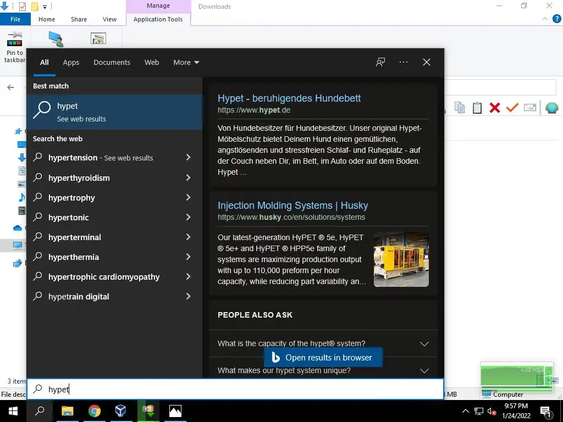Click the feedback icon in search panel
The width and height of the screenshot is (563, 422).
click(380, 62)
